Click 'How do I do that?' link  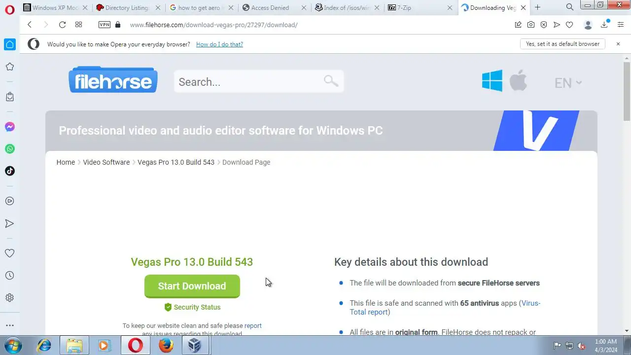[x=219, y=44]
